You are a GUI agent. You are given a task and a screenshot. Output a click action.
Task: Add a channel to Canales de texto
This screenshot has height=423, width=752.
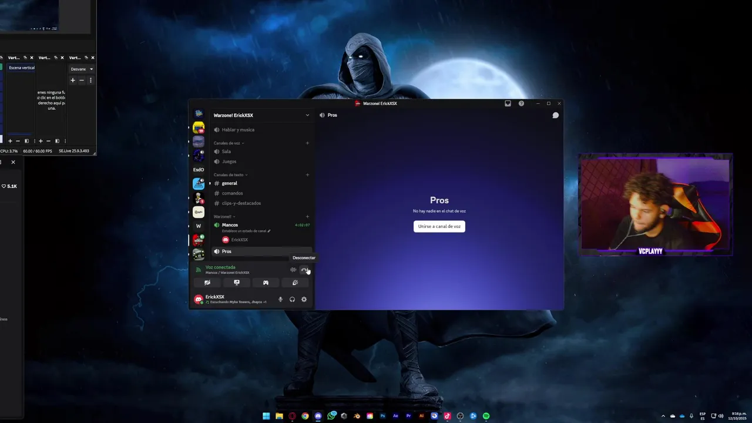pos(307,174)
